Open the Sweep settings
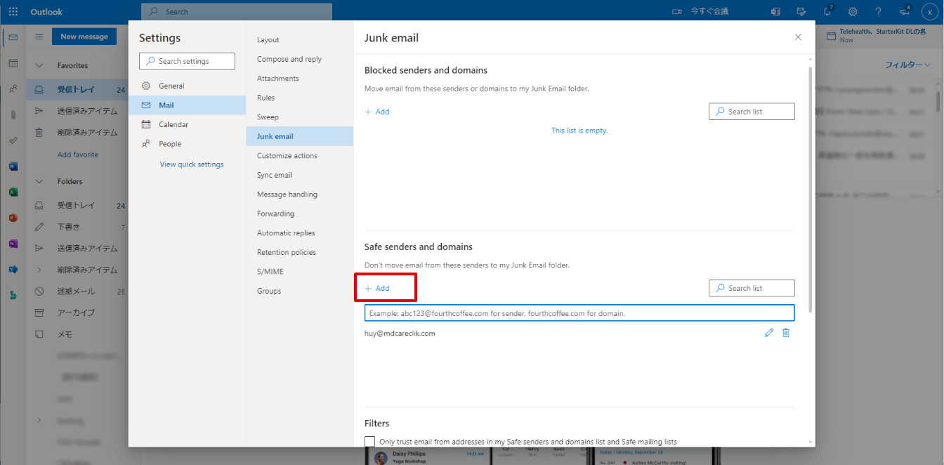Viewport: 944px width, 465px height. click(x=300, y=117)
